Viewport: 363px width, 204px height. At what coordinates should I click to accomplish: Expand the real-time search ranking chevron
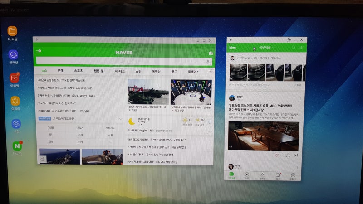click(121, 119)
